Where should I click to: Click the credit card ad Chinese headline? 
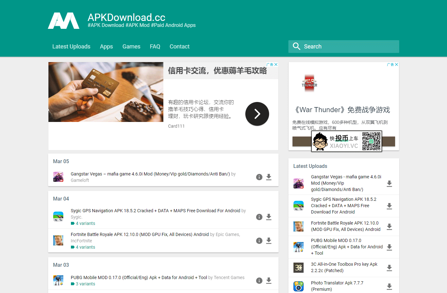[217, 71]
